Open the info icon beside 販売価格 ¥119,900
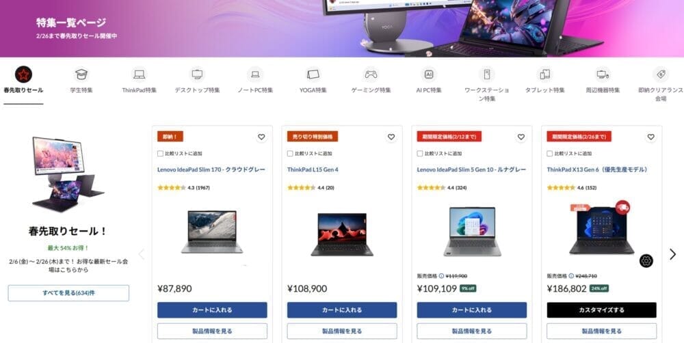This screenshot has width=684, height=343. 441,276
